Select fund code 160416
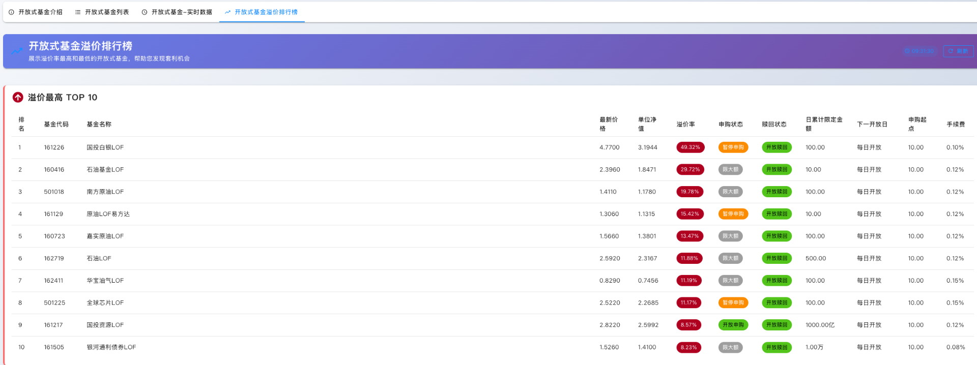The image size is (977, 365). 54,170
